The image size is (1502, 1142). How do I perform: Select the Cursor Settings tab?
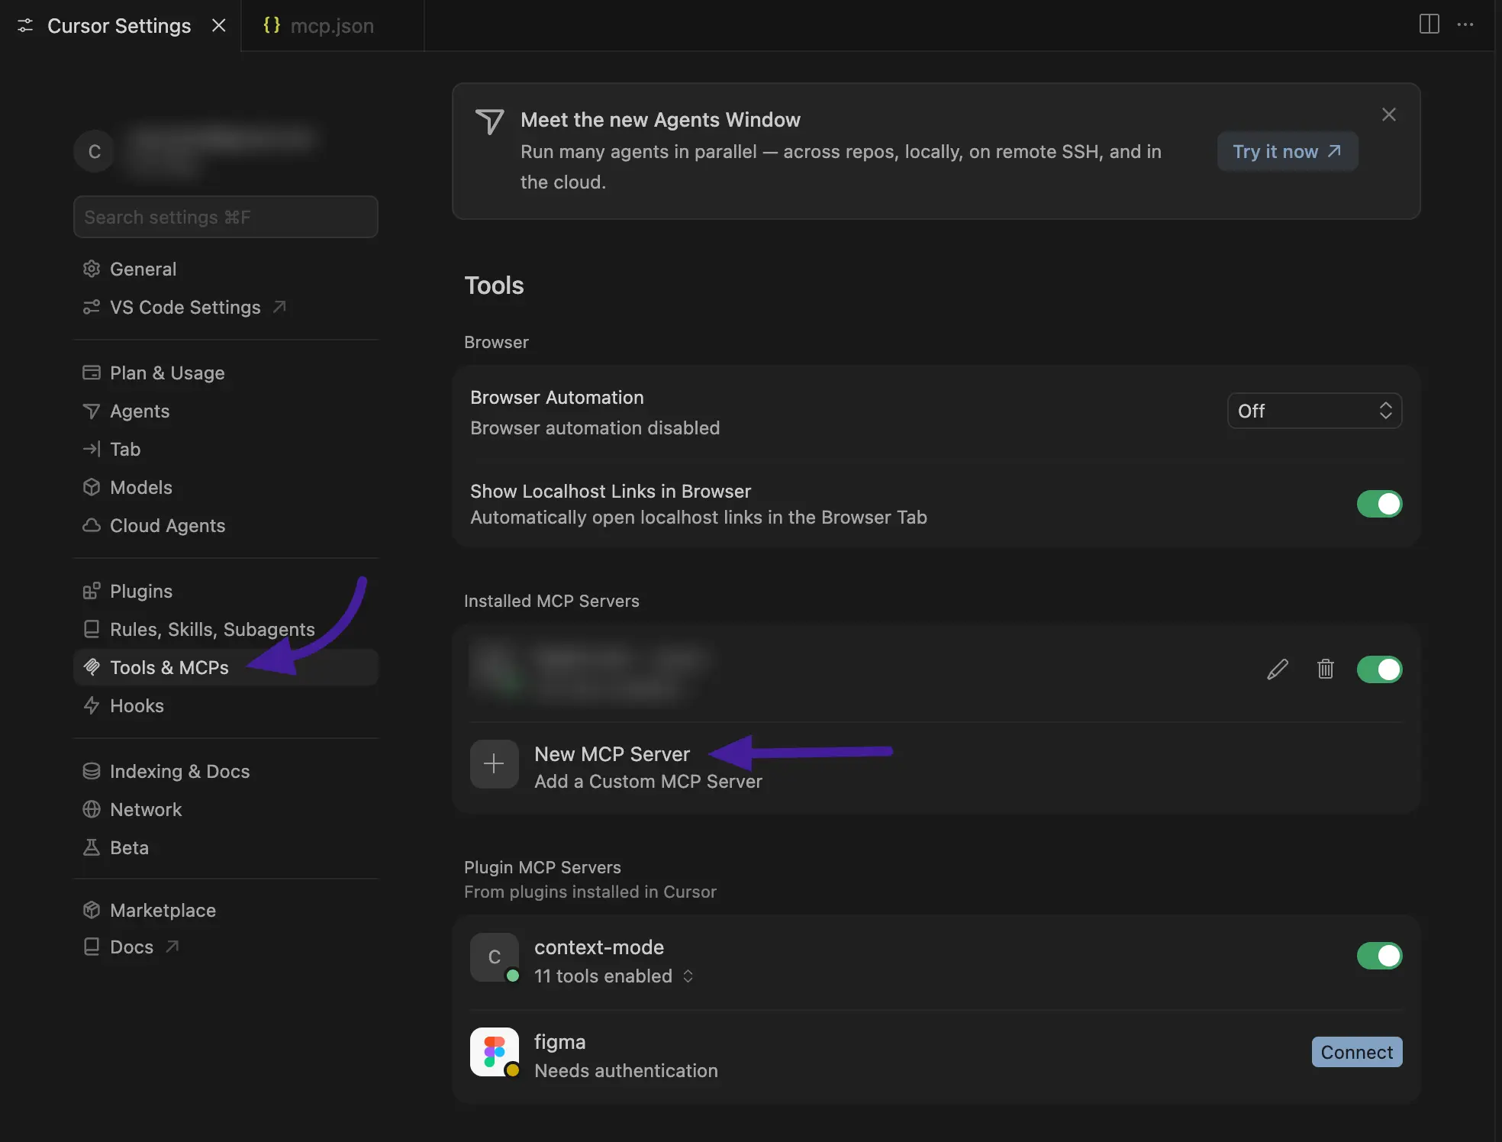118,26
